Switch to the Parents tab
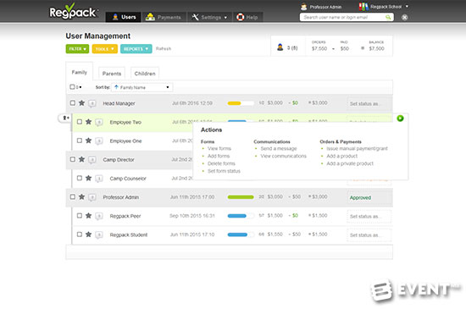The height and width of the screenshot is (309, 466). 112,74
